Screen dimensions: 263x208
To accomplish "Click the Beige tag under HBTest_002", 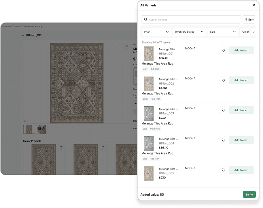I will click(145, 99).
